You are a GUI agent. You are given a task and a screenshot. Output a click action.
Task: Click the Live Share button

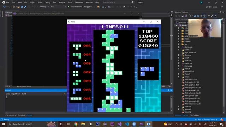click(212, 7)
